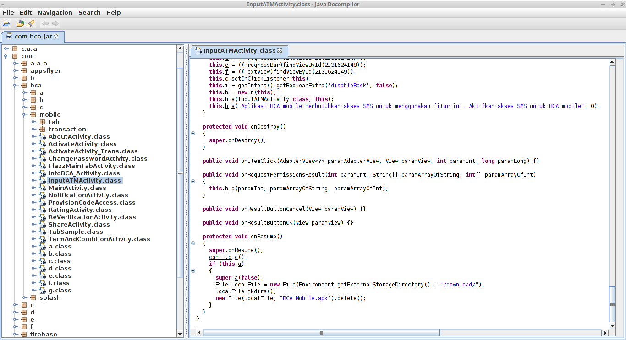Click the a.a.a package icon
The image size is (626, 340).
[x=24, y=64]
